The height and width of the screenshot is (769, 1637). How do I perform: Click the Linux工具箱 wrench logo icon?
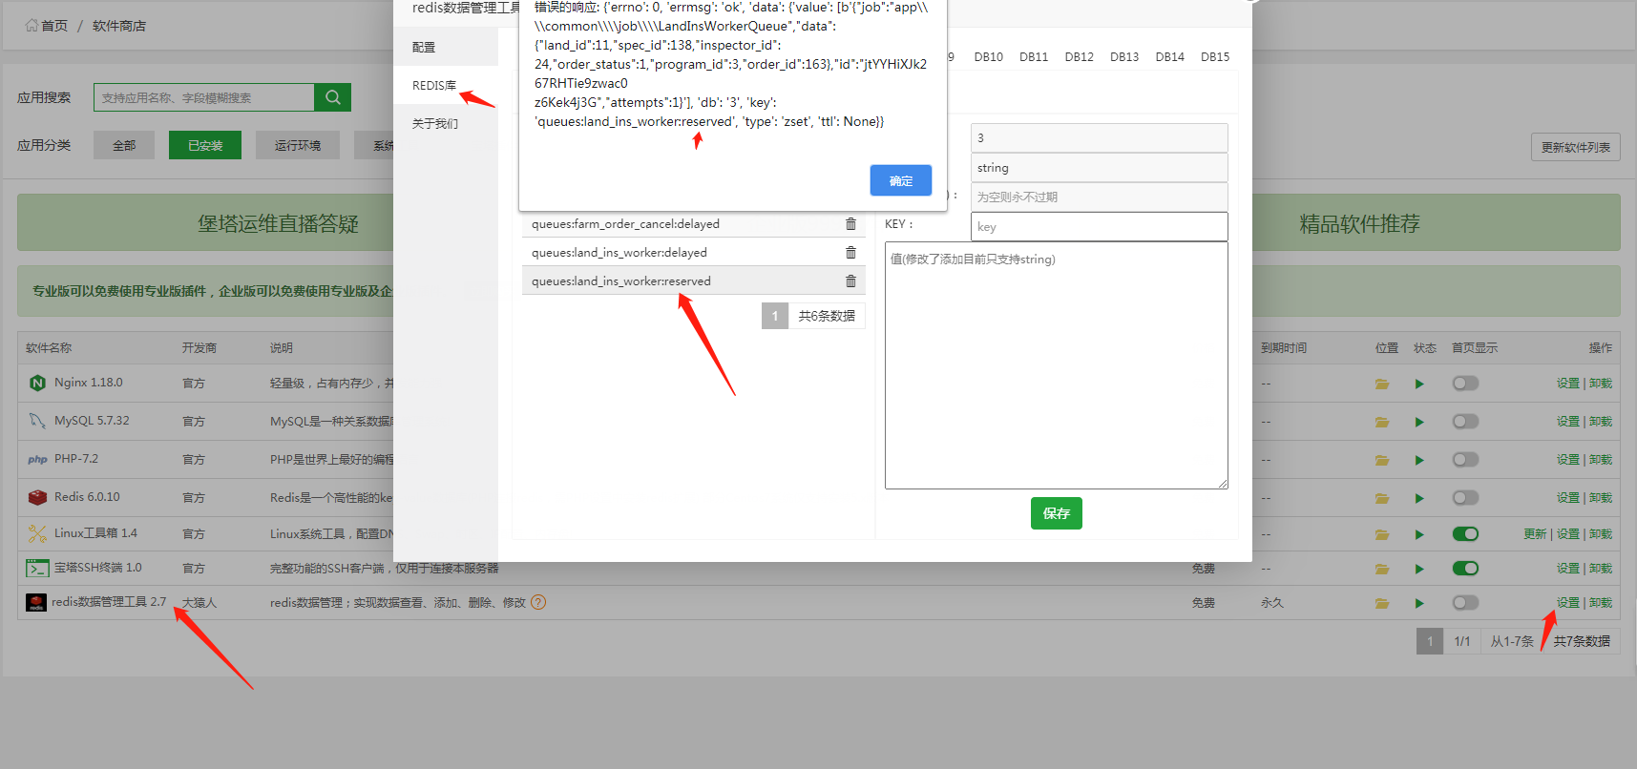pyautogui.click(x=37, y=533)
